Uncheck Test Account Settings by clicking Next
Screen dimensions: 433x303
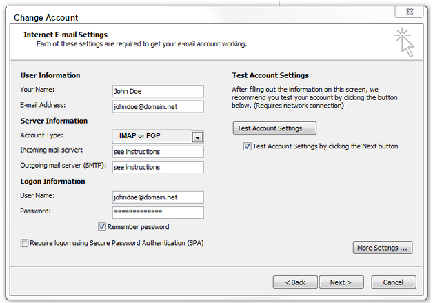[x=247, y=146]
